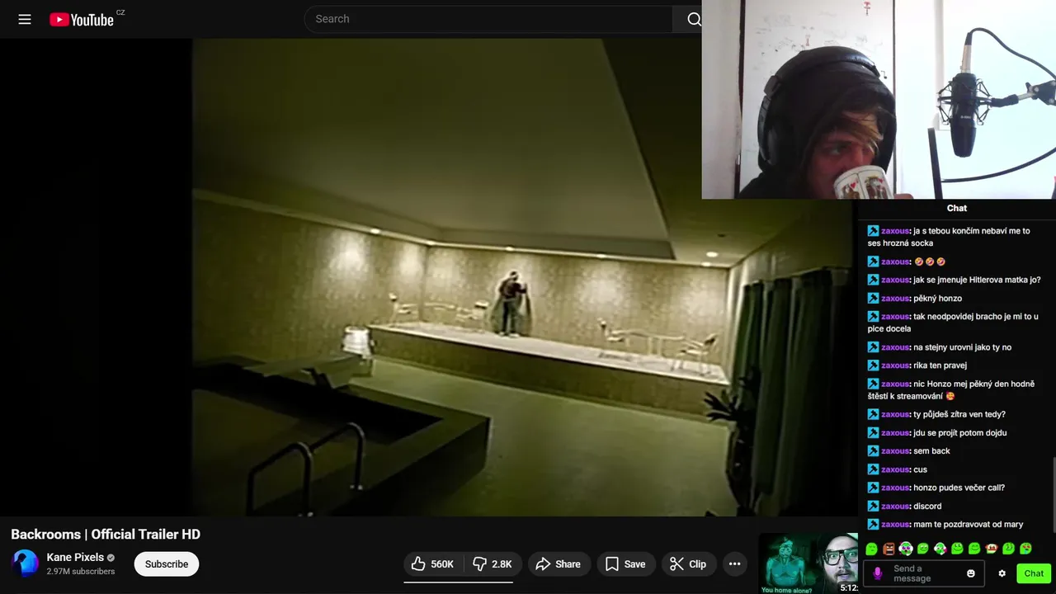This screenshot has width=1056, height=594.
Task: Open the smiley emoji picker in chat
Action: tap(971, 573)
